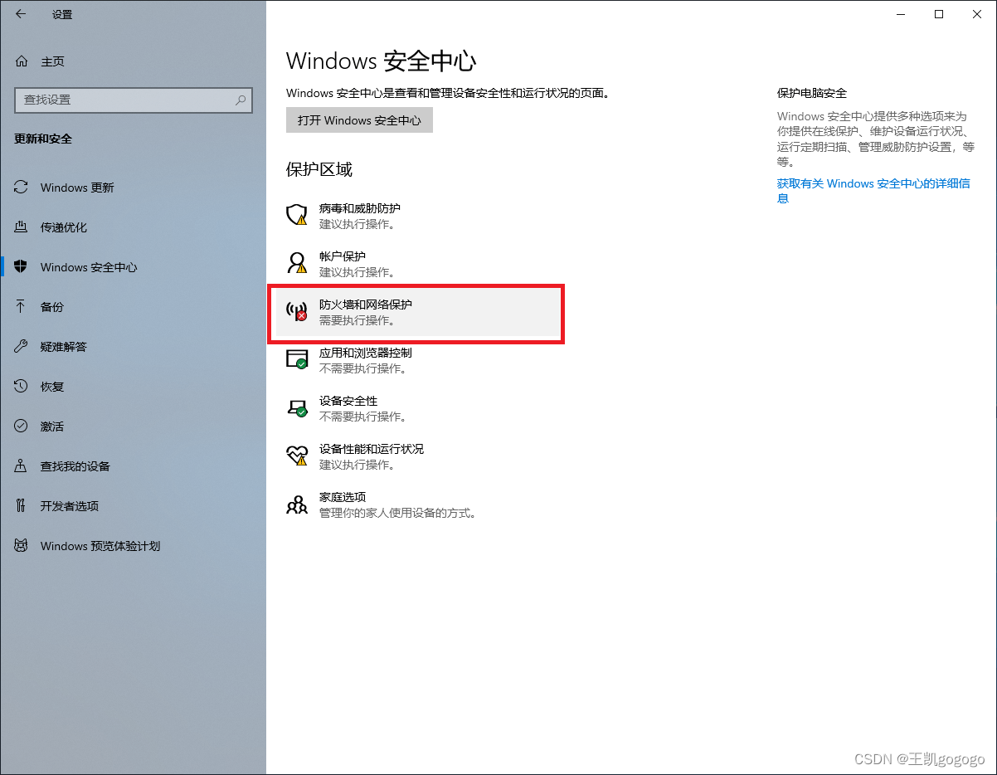Click the device security laptop icon

[x=297, y=407]
